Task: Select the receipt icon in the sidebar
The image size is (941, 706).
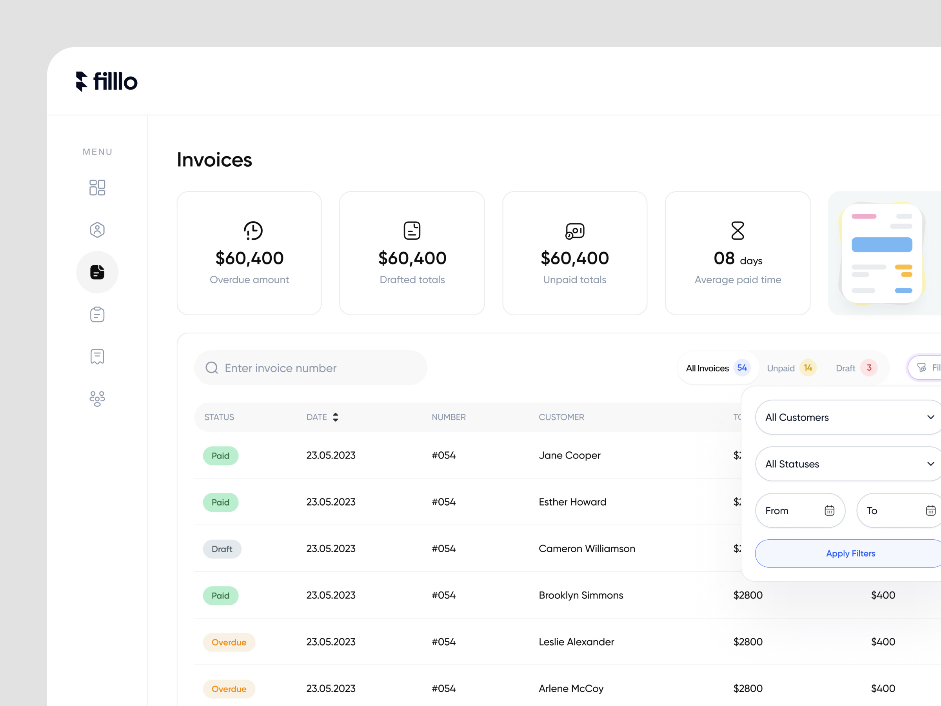Action: pyautogui.click(x=97, y=356)
